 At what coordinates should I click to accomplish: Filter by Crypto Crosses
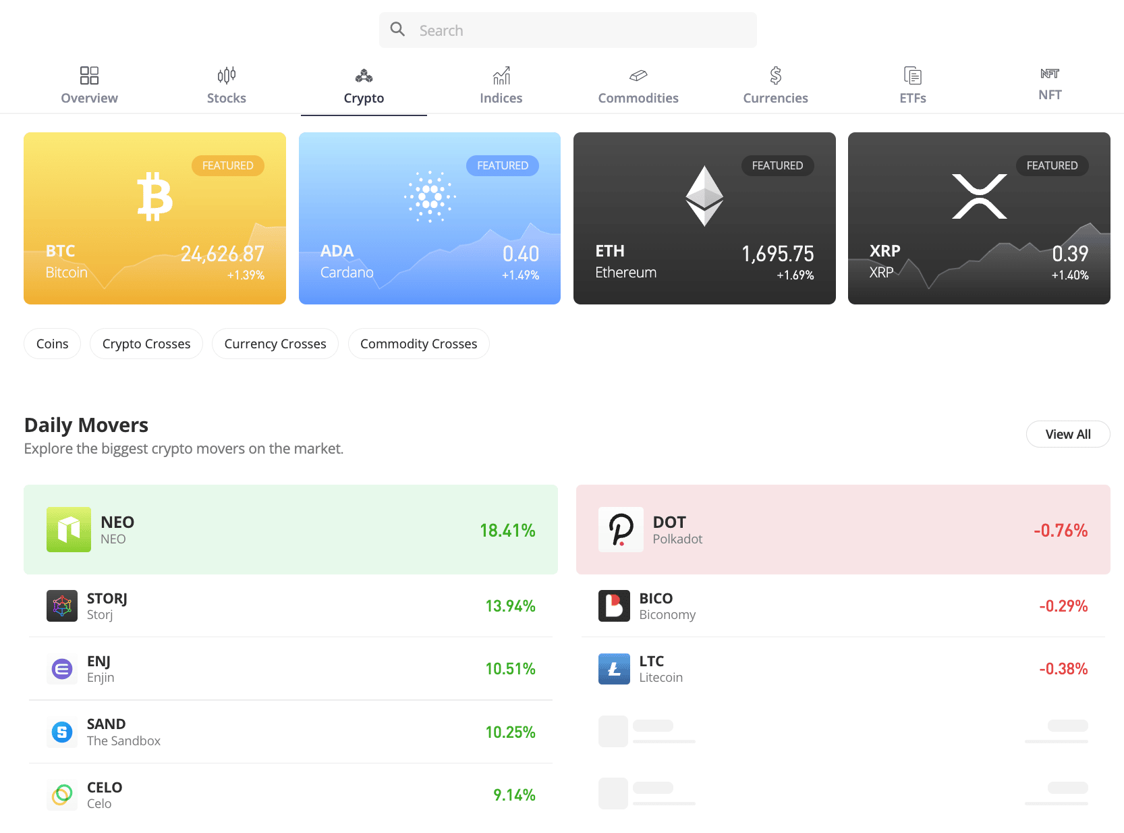(x=146, y=344)
